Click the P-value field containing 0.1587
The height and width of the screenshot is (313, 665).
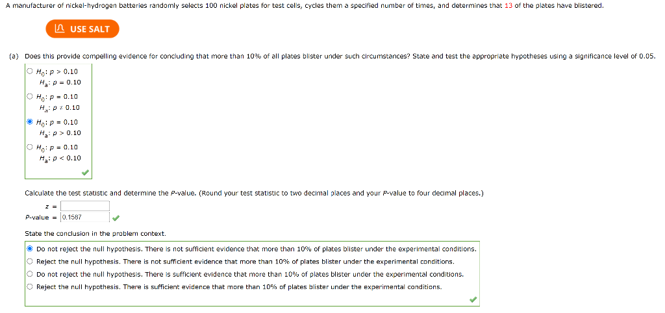(x=85, y=217)
